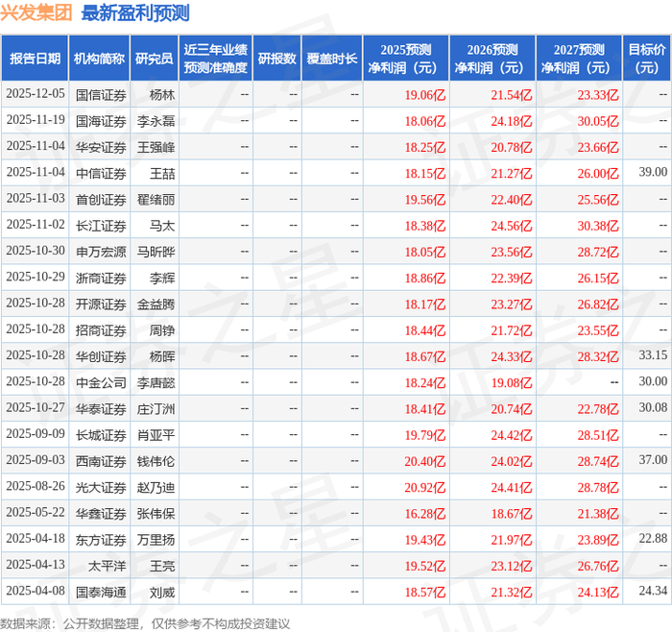Click researcher 李永磊

156,121
